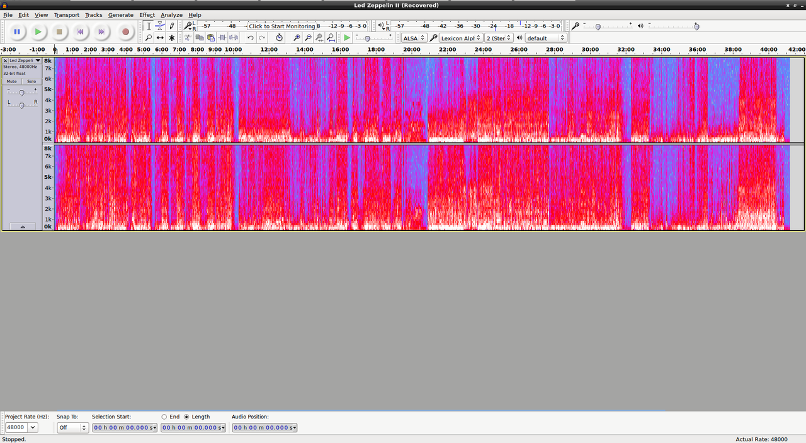
Task: Open the 2 (Stereo) channels dropdown
Action: [499, 38]
